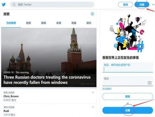Screen dimensions: 155x117
Task: Open the more options dots icon
Action: (153, 4)
